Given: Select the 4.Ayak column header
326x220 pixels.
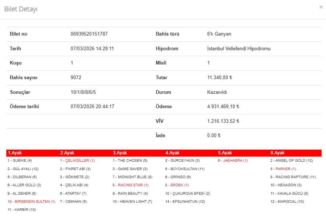Looking at the screenshot, I should point(172,153).
